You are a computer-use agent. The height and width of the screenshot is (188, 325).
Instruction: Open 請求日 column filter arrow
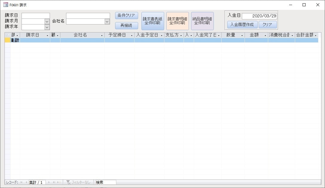tap(47, 36)
